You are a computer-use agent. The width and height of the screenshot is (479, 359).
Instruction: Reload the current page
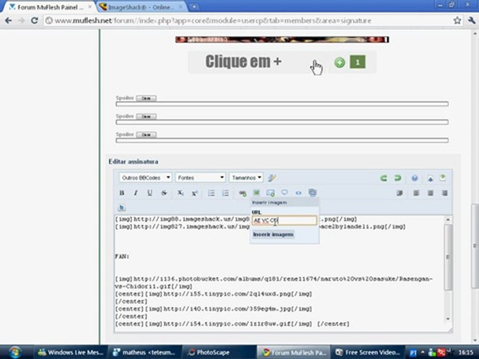[34, 20]
